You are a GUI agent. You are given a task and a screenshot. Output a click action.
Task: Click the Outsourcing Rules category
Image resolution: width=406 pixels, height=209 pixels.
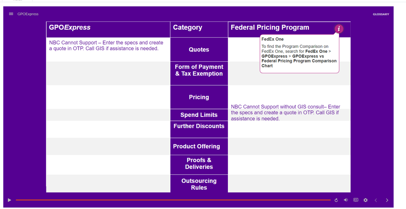click(x=199, y=184)
